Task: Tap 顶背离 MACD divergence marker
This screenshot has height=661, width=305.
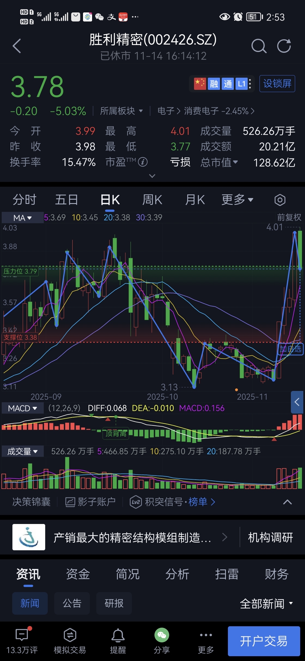Action: (x=116, y=434)
